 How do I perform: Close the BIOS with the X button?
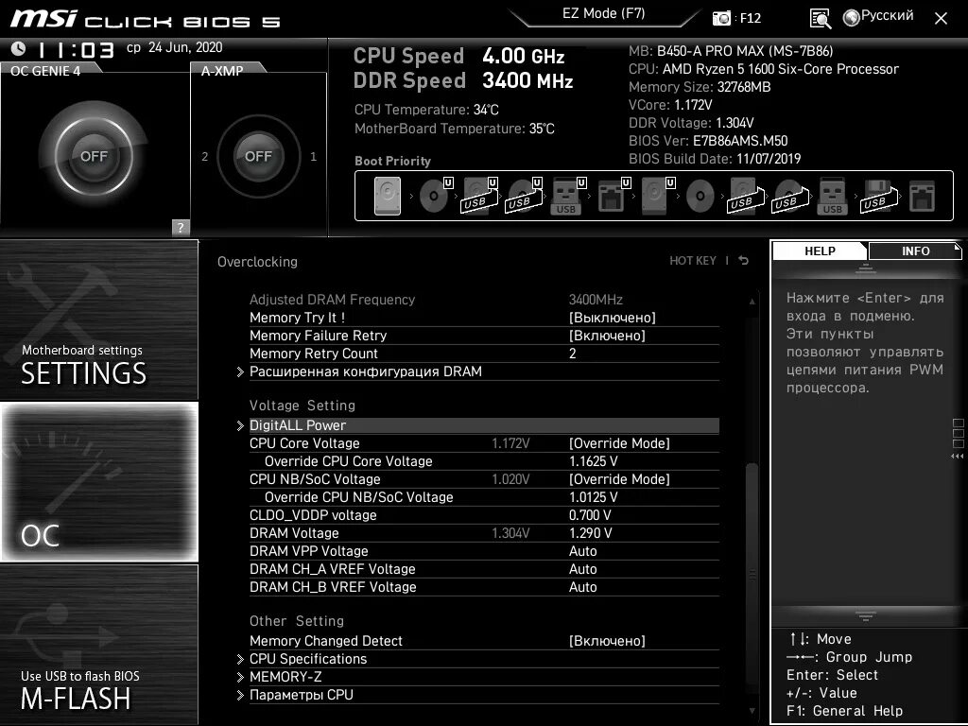[x=941, y=19]
